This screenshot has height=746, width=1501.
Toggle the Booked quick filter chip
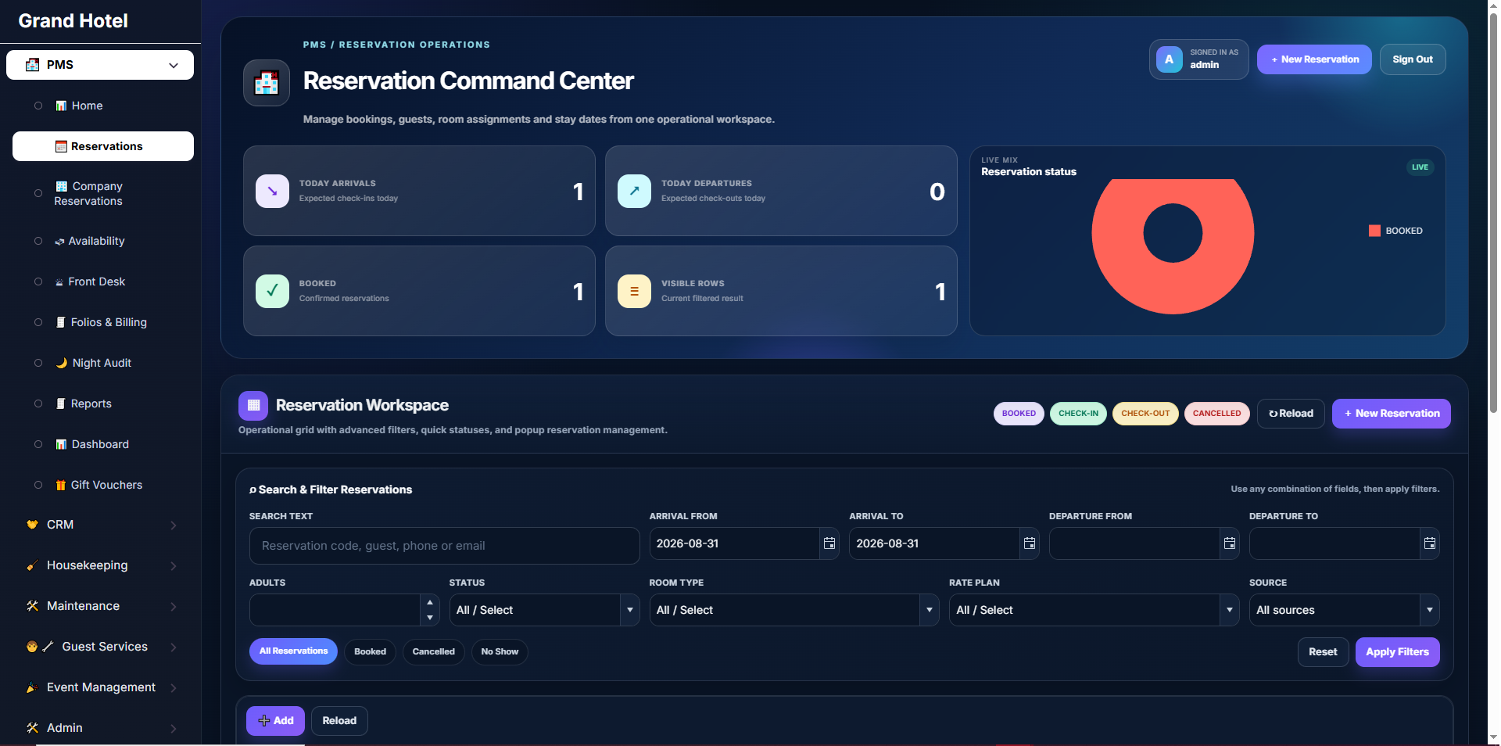click(370, 651)
